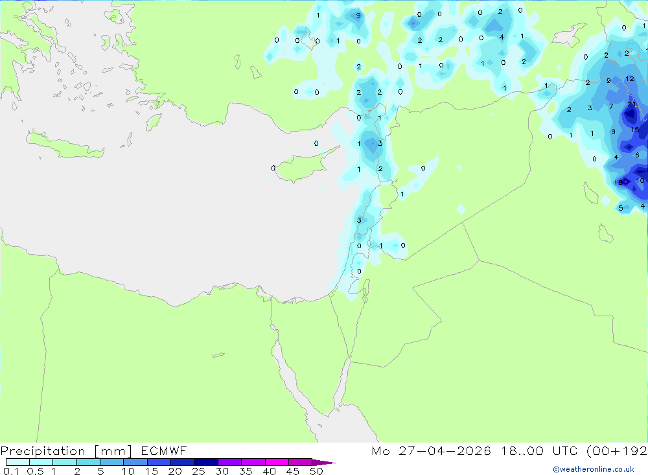Screen dimensions: 648x475
Task: Select the 25–30 mm legend swatch
Action: 206,462
